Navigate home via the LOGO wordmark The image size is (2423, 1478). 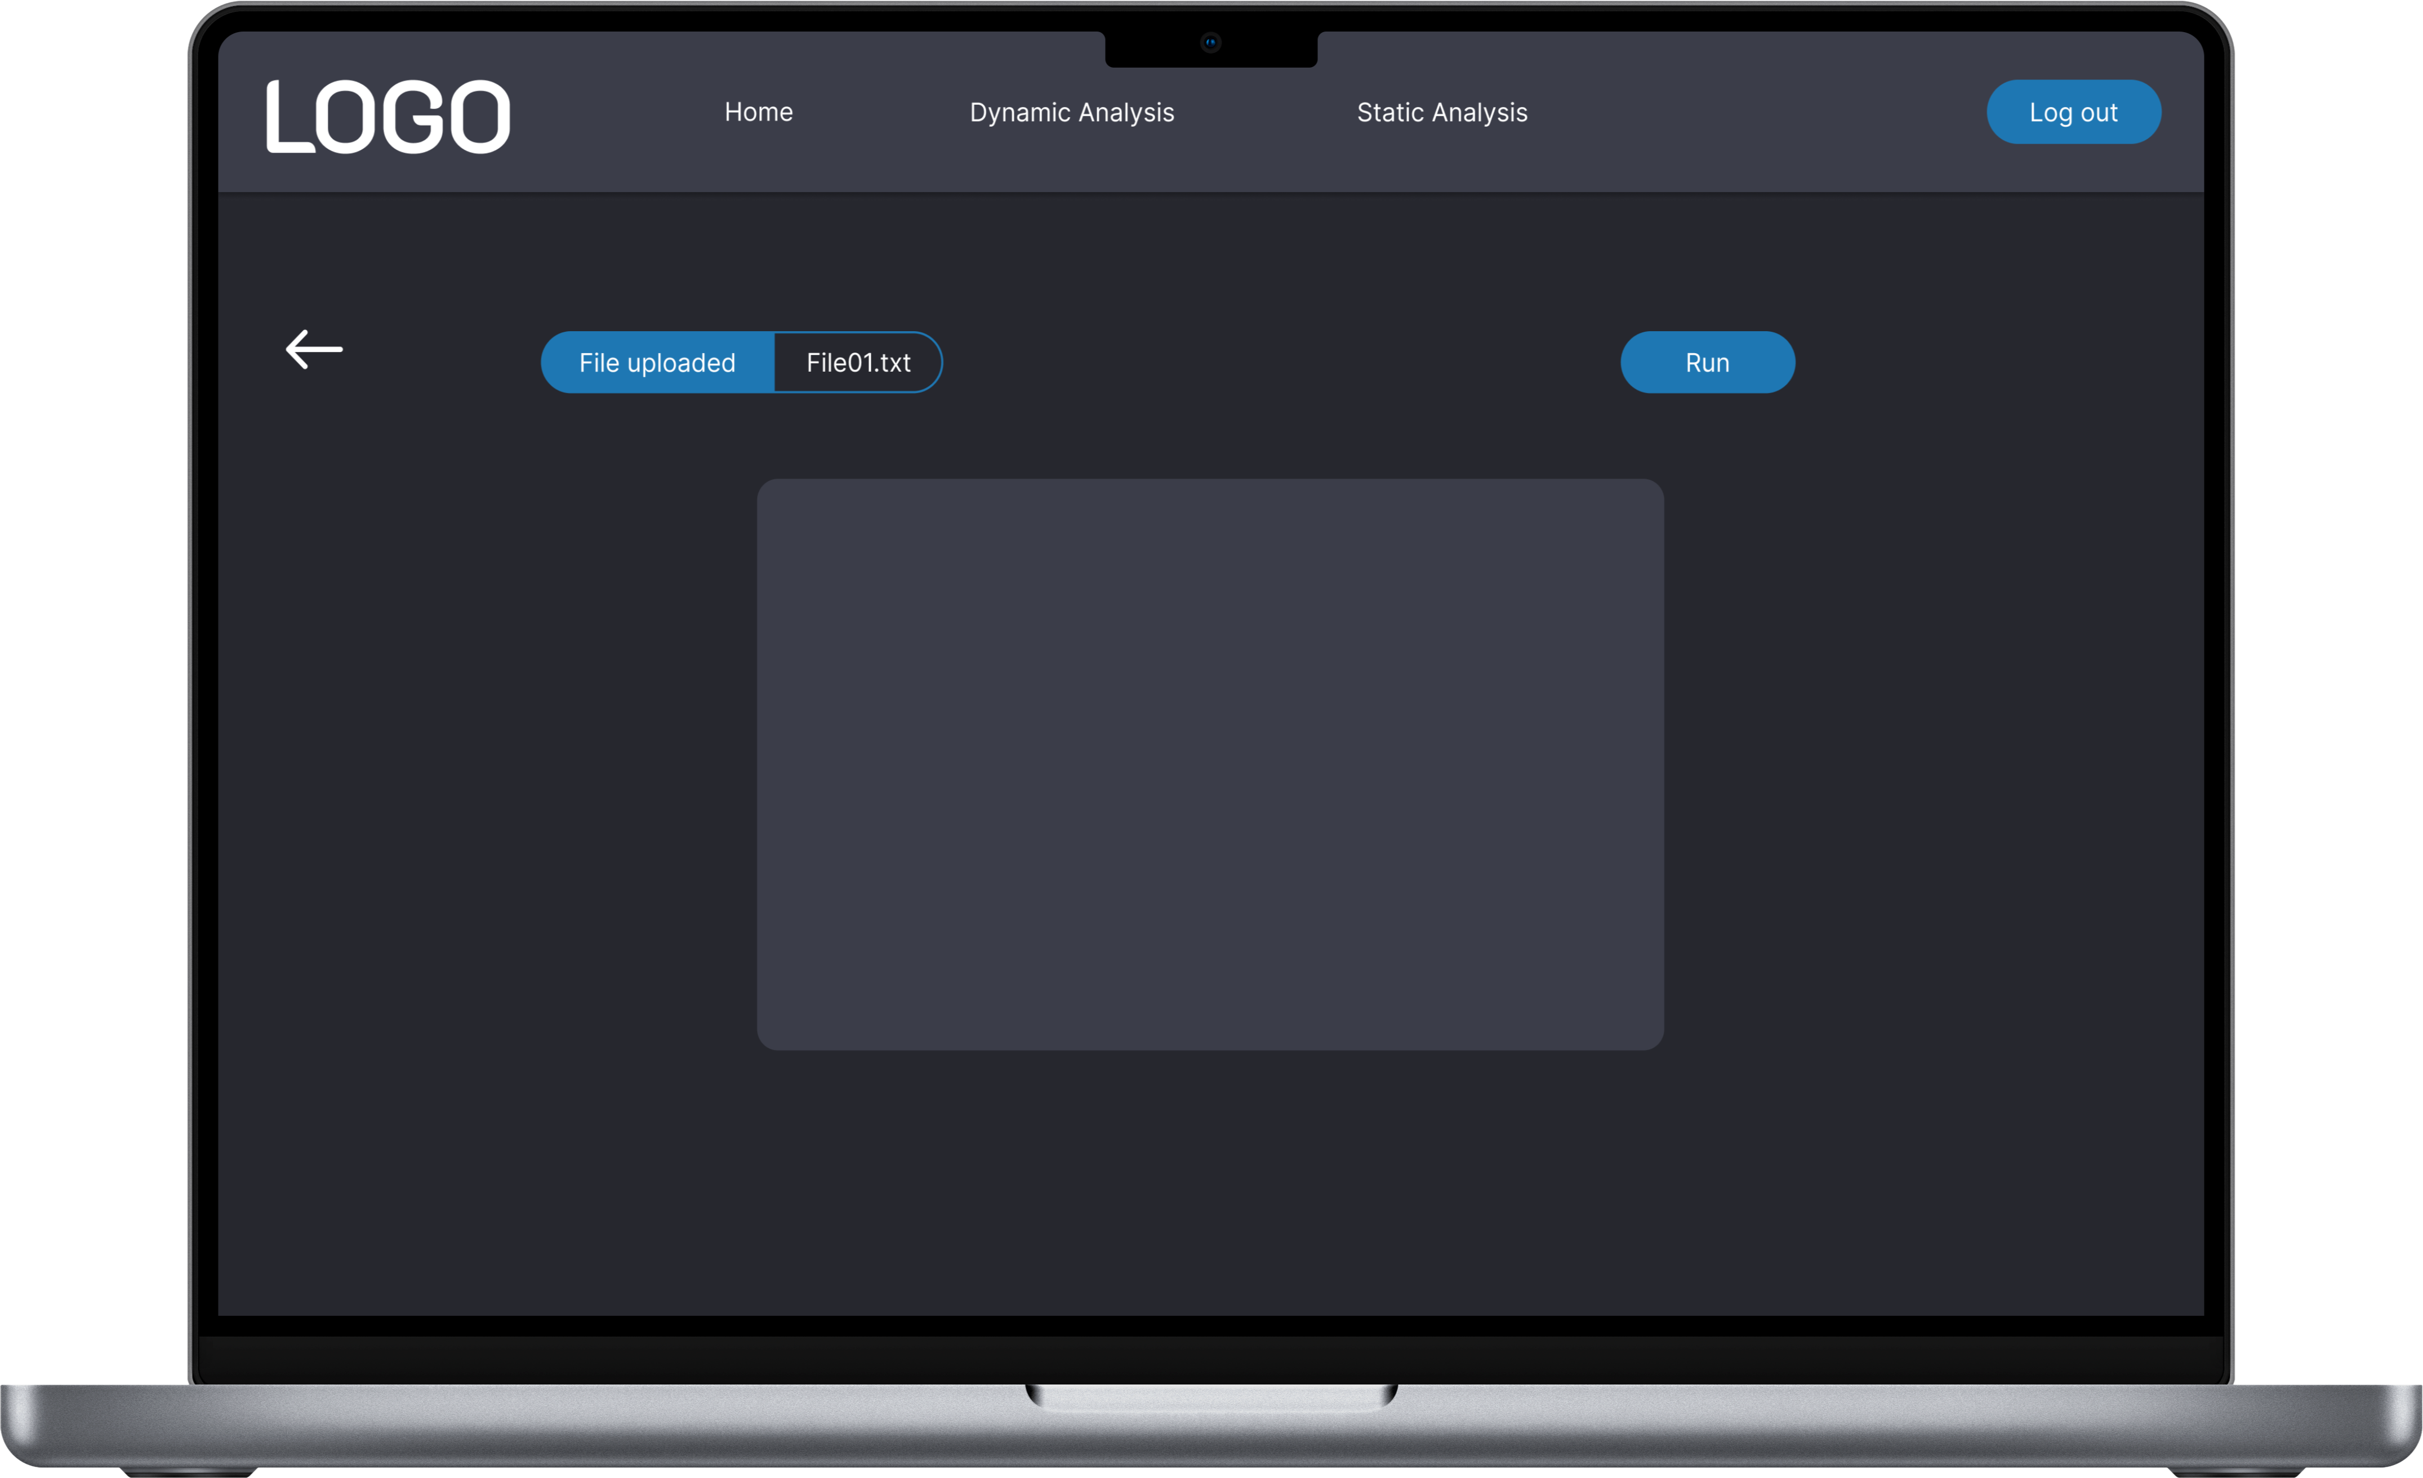tap(389, 117)
